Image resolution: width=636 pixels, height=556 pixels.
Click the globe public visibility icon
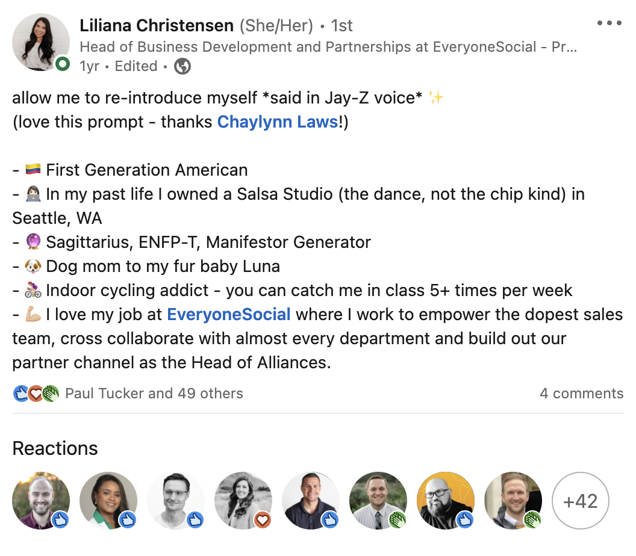click(x=182, y=66)
